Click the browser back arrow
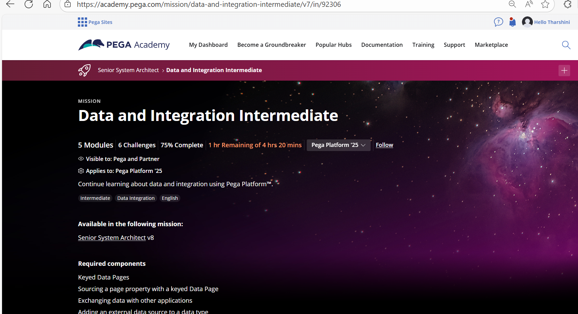 click(10, 4)
